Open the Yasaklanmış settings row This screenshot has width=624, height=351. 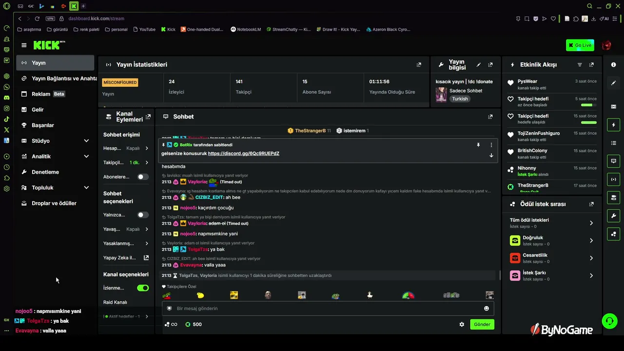(126, 243)
